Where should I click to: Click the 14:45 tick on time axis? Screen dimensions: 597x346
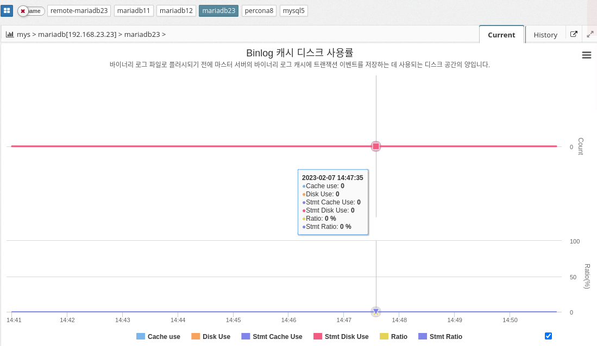pyautogui.click(x=233, y=321)
